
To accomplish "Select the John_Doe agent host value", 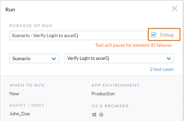I will pos(20,114).
